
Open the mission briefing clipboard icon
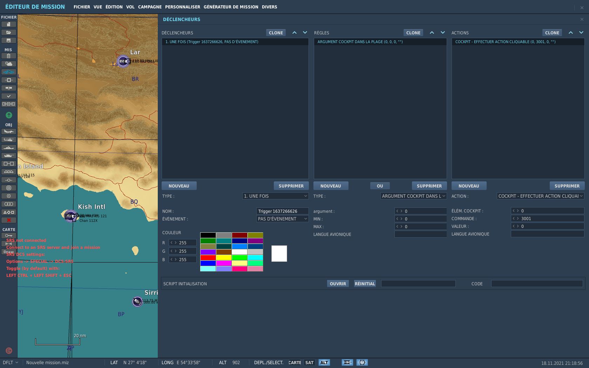9,56
